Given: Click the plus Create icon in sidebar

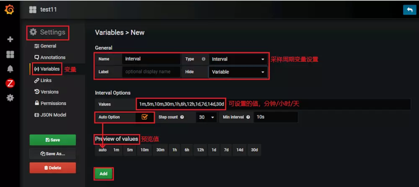Looking at the screenshot, I should [10, 39].
